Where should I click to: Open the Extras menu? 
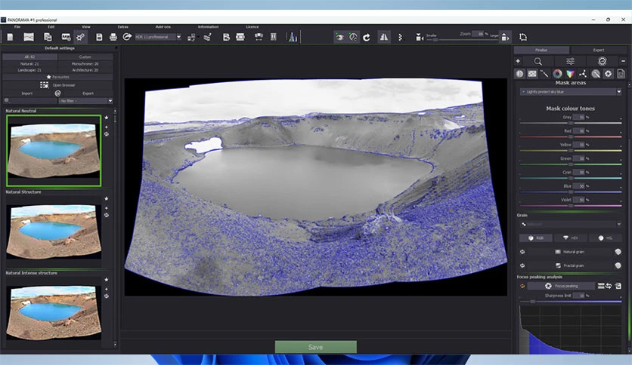tap(123, 27)
